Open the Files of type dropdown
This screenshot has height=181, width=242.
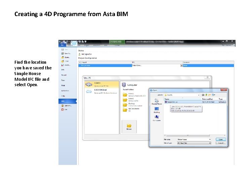[x=194, y=143]
